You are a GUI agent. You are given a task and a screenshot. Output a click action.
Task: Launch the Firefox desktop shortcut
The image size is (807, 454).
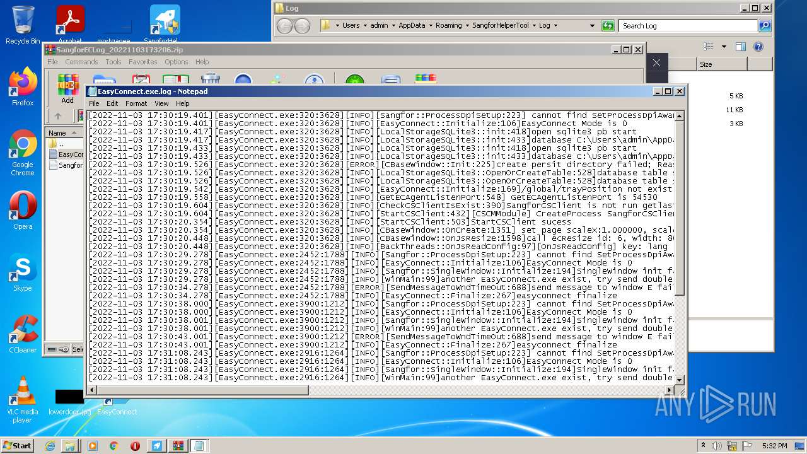pos(23,86)
